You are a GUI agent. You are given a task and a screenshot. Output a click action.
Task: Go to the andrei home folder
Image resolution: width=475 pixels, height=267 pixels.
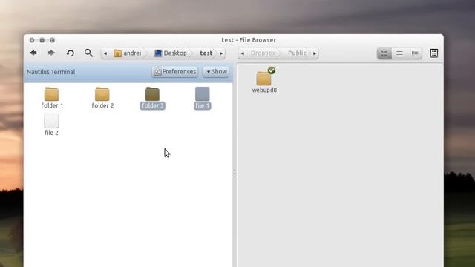[127, 53]
